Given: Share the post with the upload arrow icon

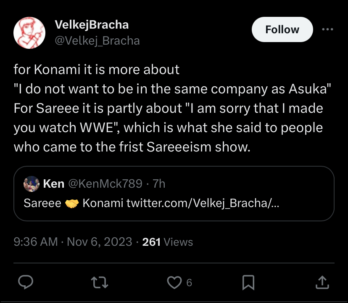Looking at the screenshot, I should [x=321, y=282].
